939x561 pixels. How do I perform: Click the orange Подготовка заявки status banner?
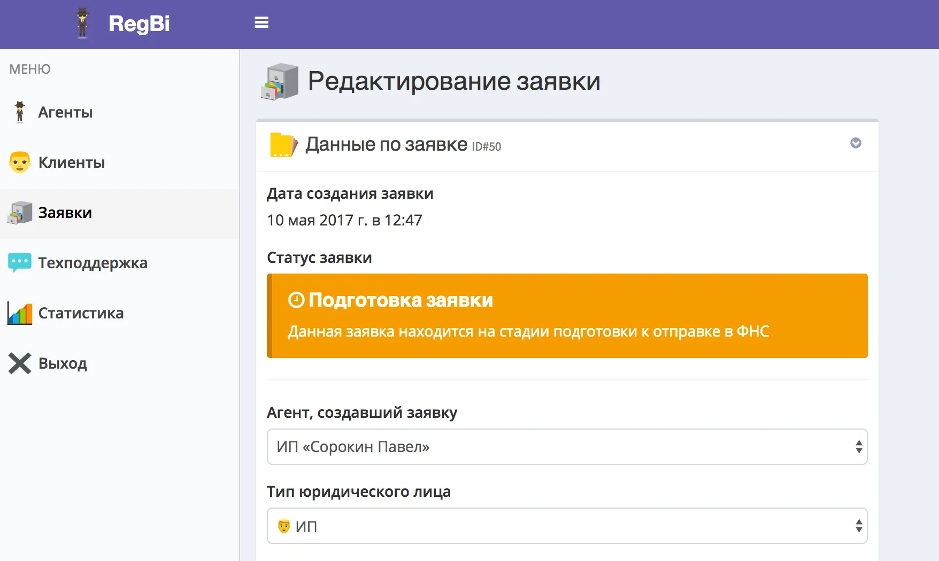click(567, 315)
